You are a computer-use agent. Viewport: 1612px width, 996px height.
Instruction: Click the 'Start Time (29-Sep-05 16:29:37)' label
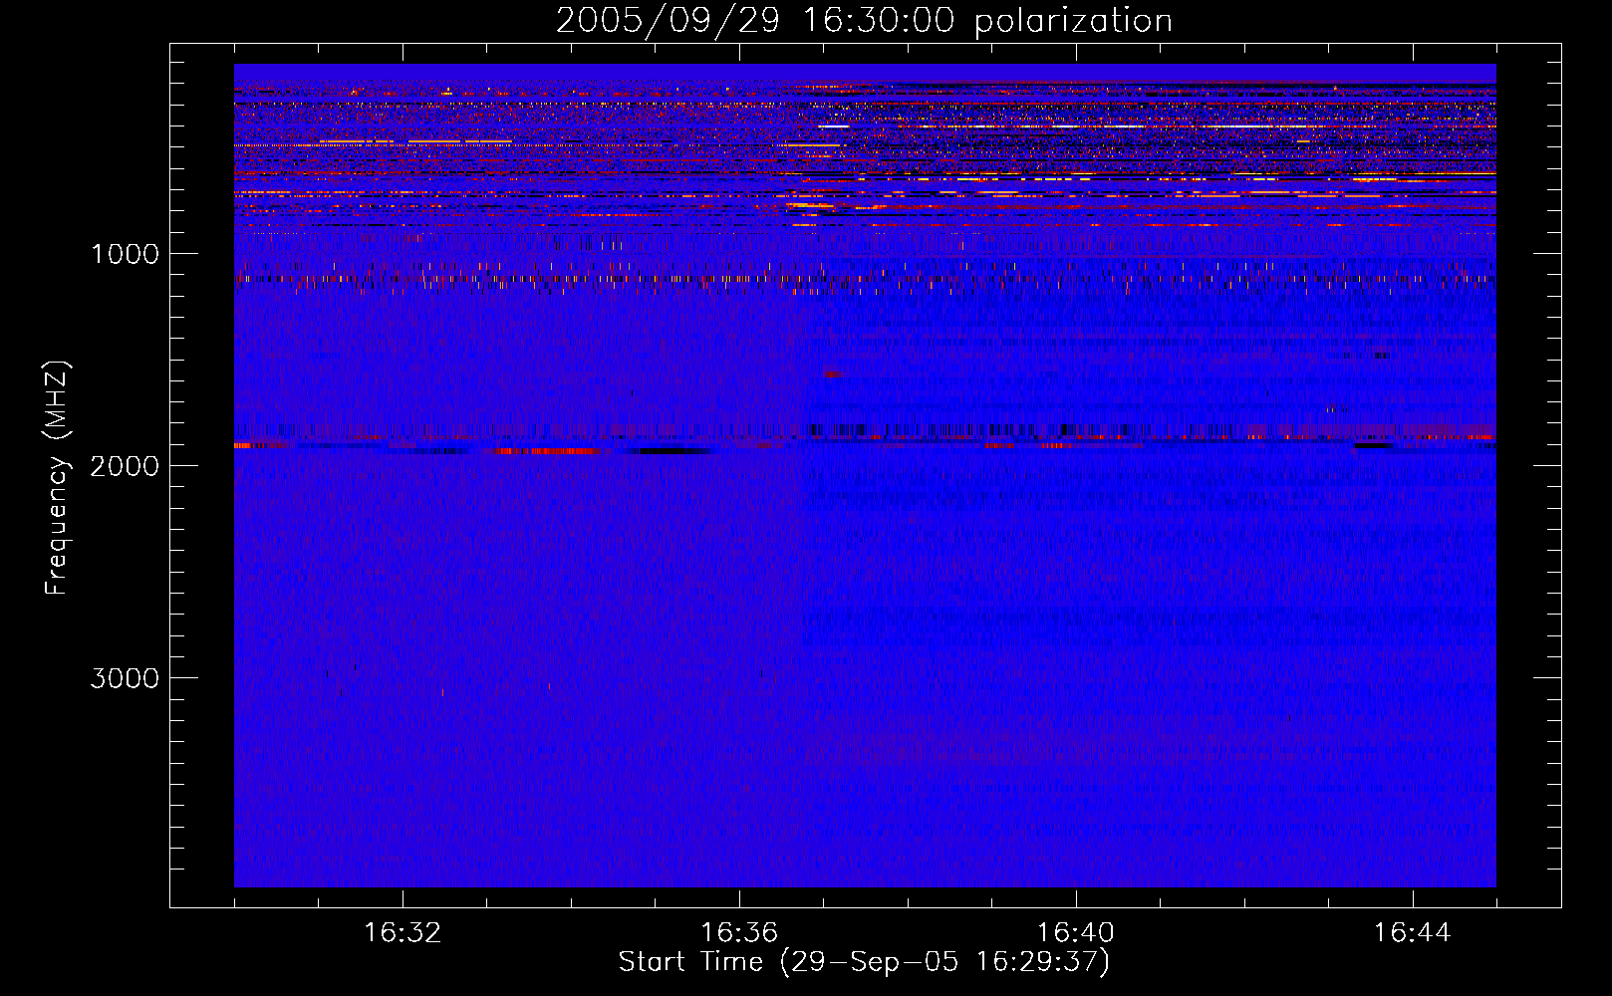tap(864, 962)
